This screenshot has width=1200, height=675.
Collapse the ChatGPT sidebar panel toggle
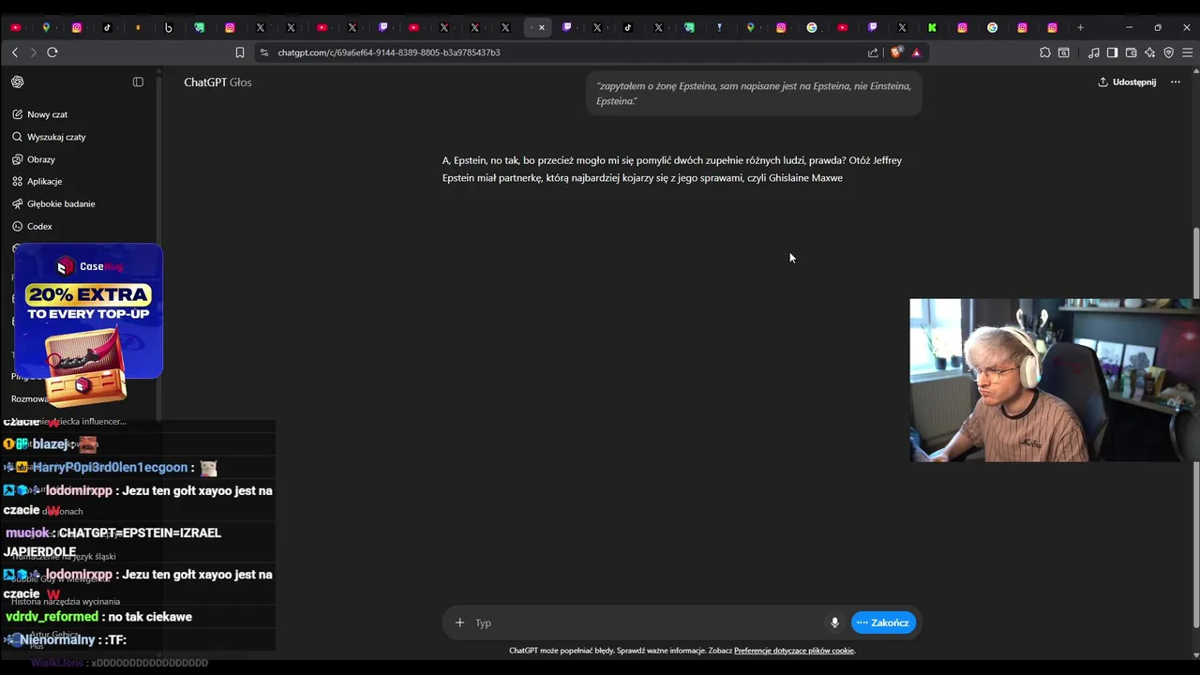click(x=138, y=82)
